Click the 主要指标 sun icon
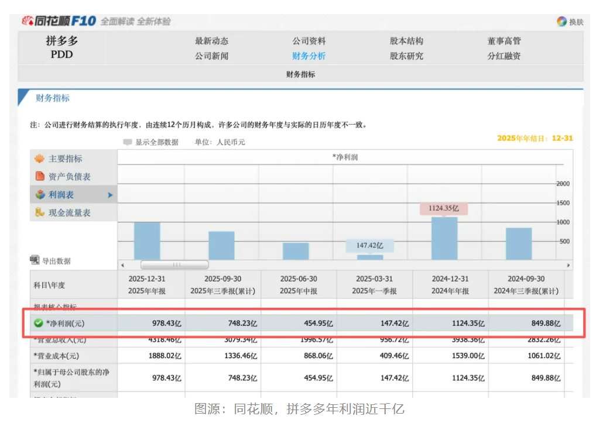 39,159
